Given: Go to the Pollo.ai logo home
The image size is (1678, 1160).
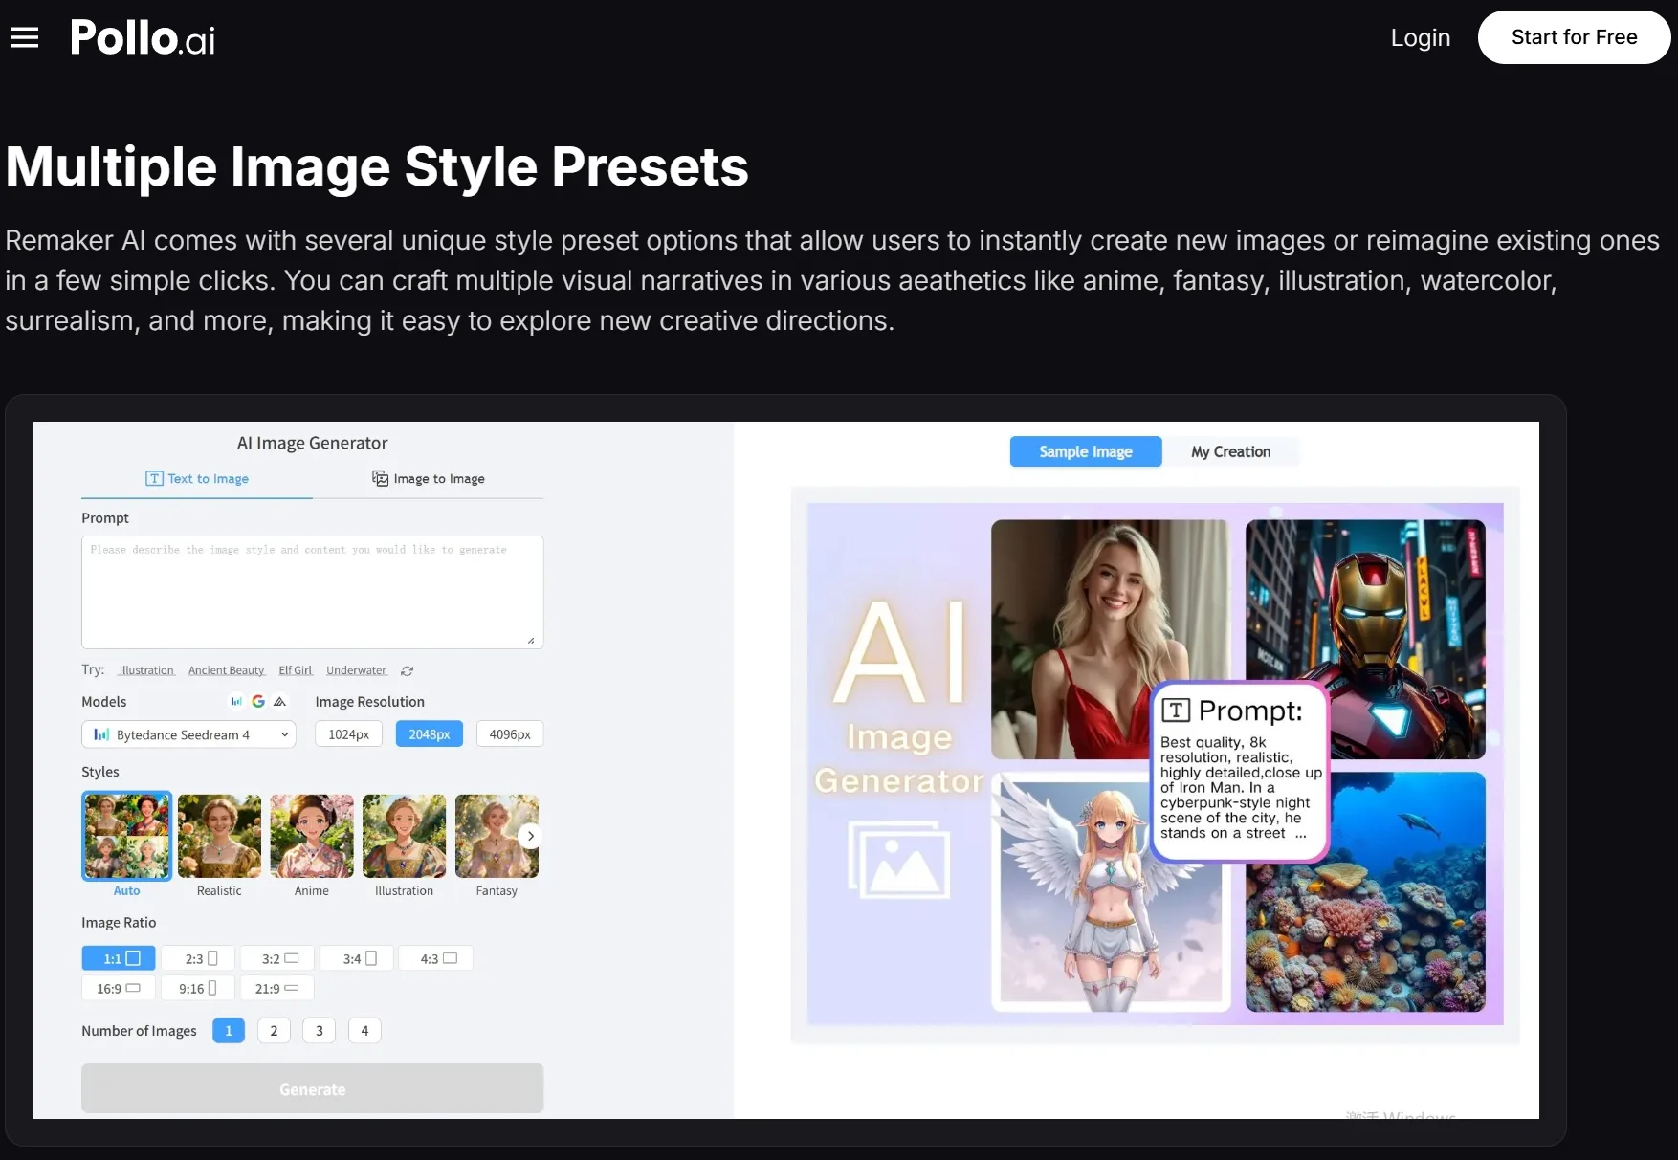Looking at the screenshot, I should [x=143, y=38].
